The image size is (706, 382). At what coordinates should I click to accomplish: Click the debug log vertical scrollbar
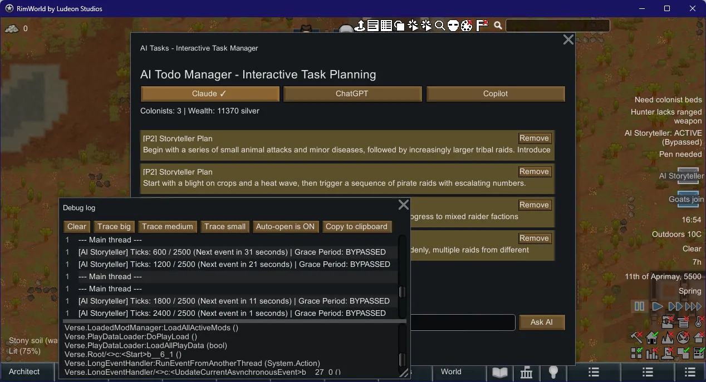click(402, 292)
